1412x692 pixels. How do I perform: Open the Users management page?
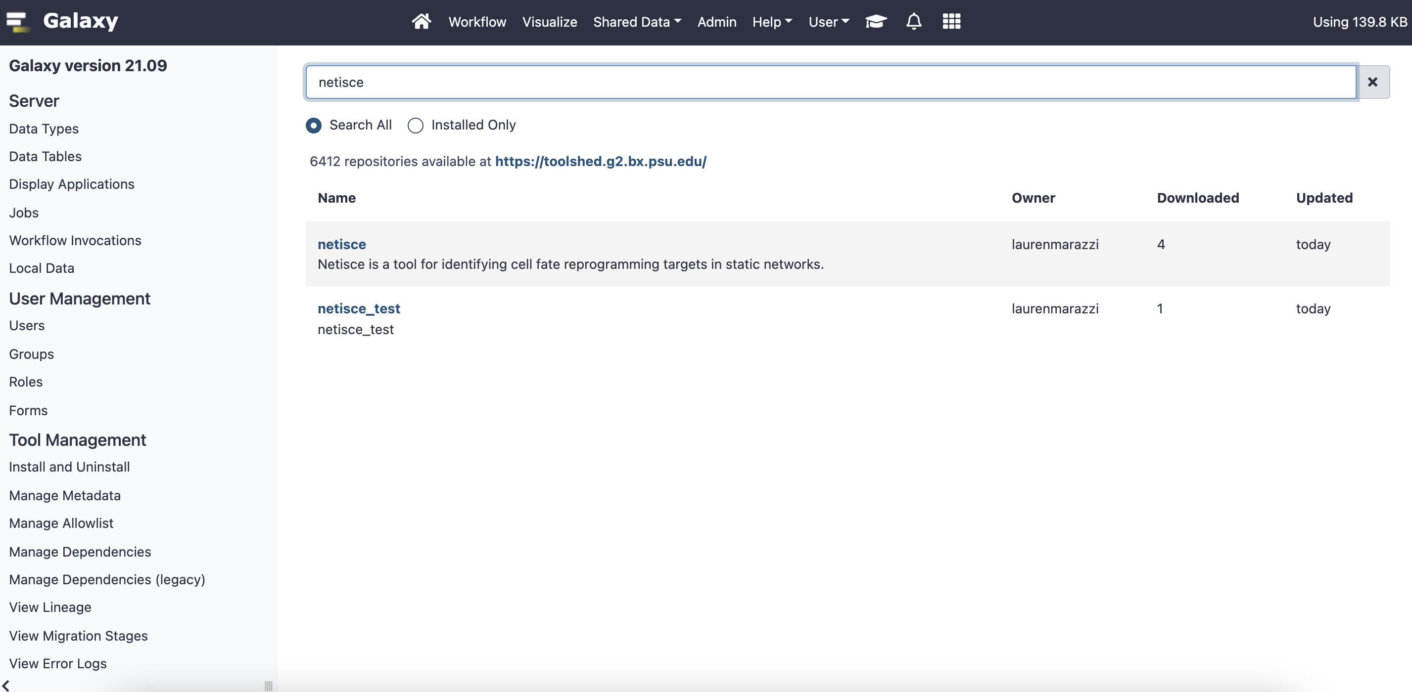pos(27,326)
